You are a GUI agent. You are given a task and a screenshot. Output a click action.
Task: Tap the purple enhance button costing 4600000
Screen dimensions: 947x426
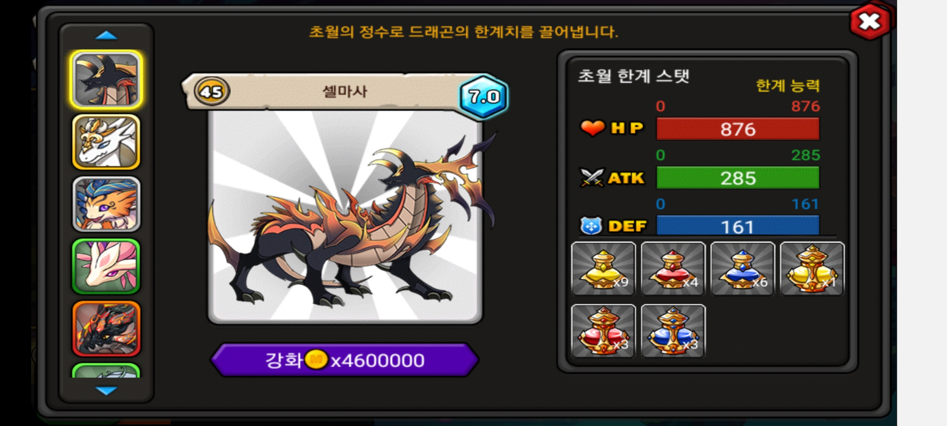[x=345, y=360]
